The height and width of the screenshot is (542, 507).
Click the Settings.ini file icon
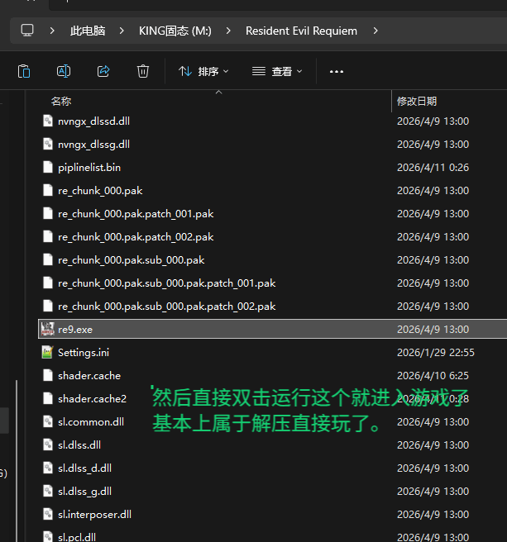point(47,352)
